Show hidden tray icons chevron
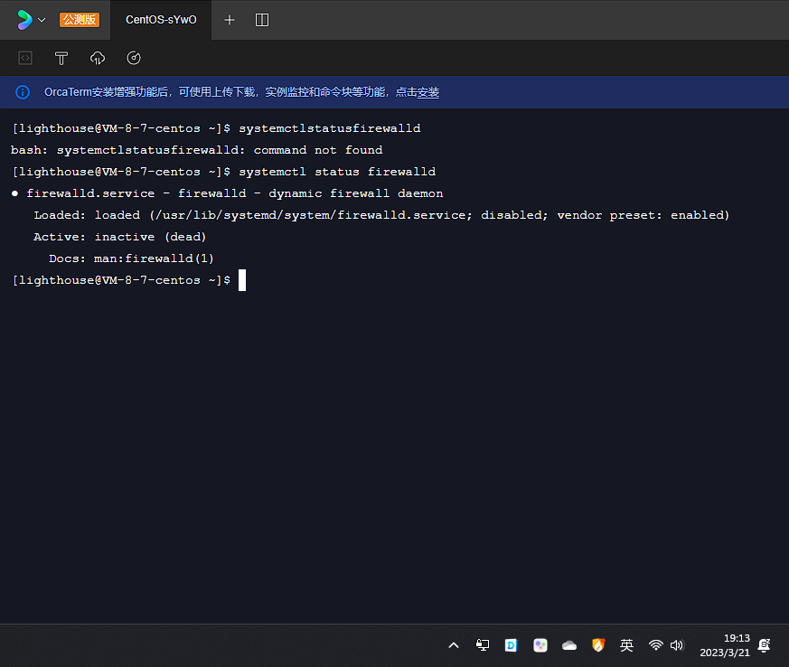This screenshot has height=667, width=789. [454, 645]
